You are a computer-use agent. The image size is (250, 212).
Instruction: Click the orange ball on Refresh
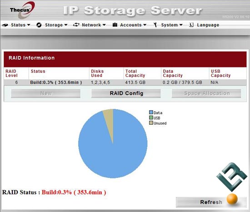coord(232,199)
